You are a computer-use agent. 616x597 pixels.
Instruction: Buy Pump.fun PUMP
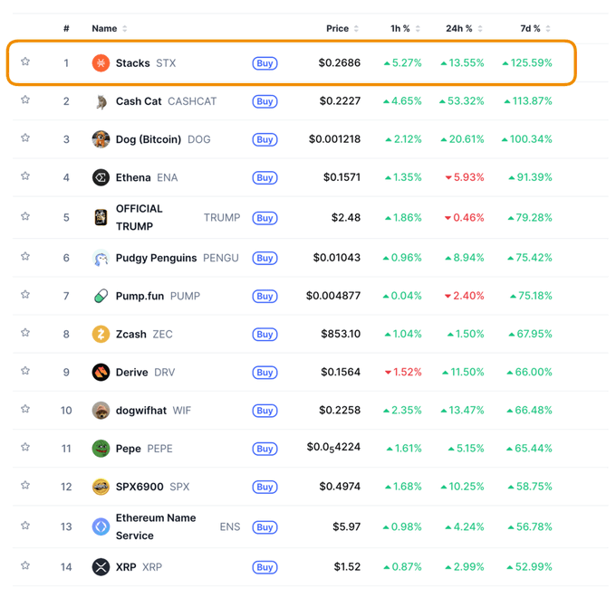click(265, 296)
